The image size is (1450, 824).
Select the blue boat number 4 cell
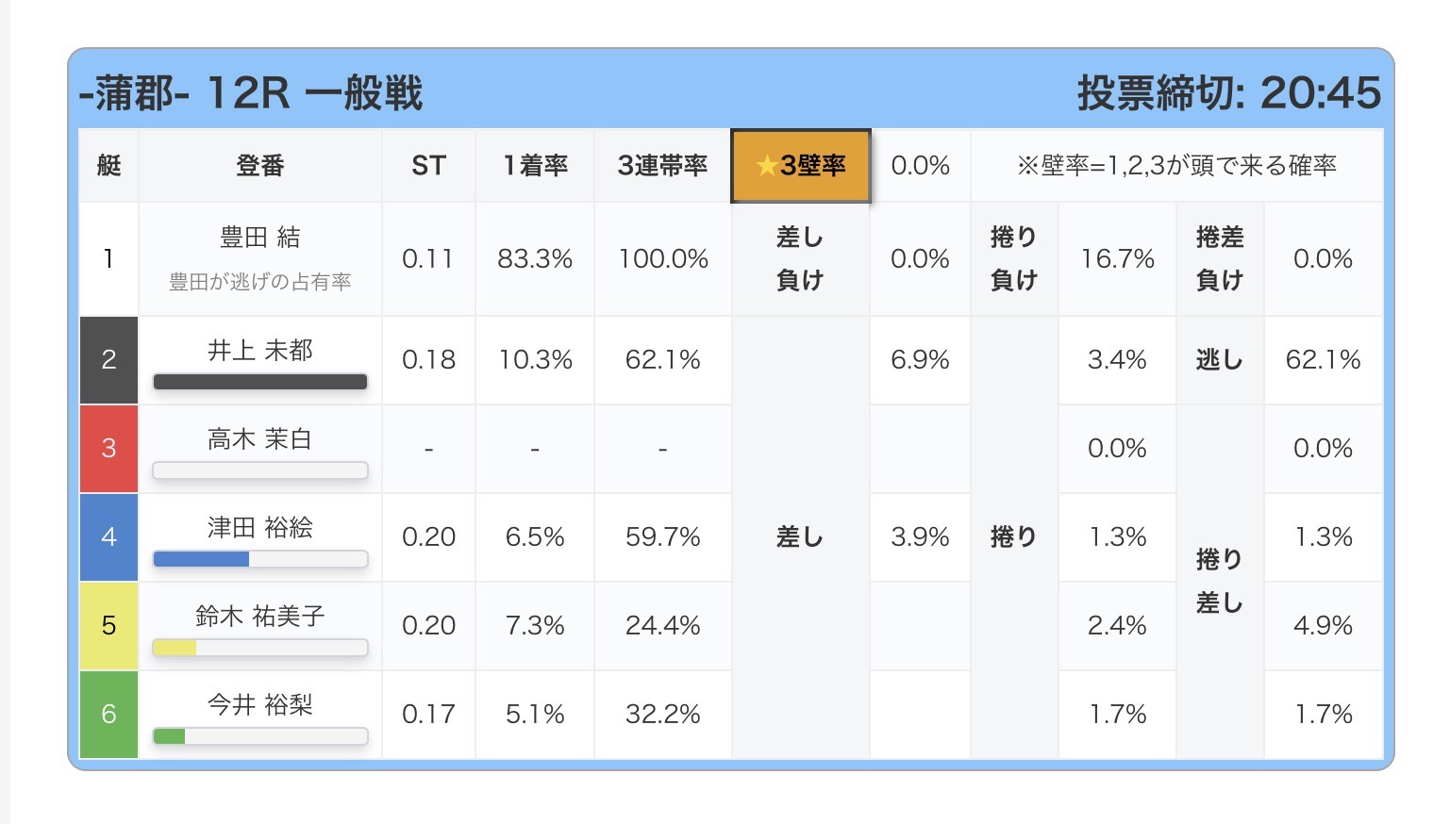click(x=108, y=536)
